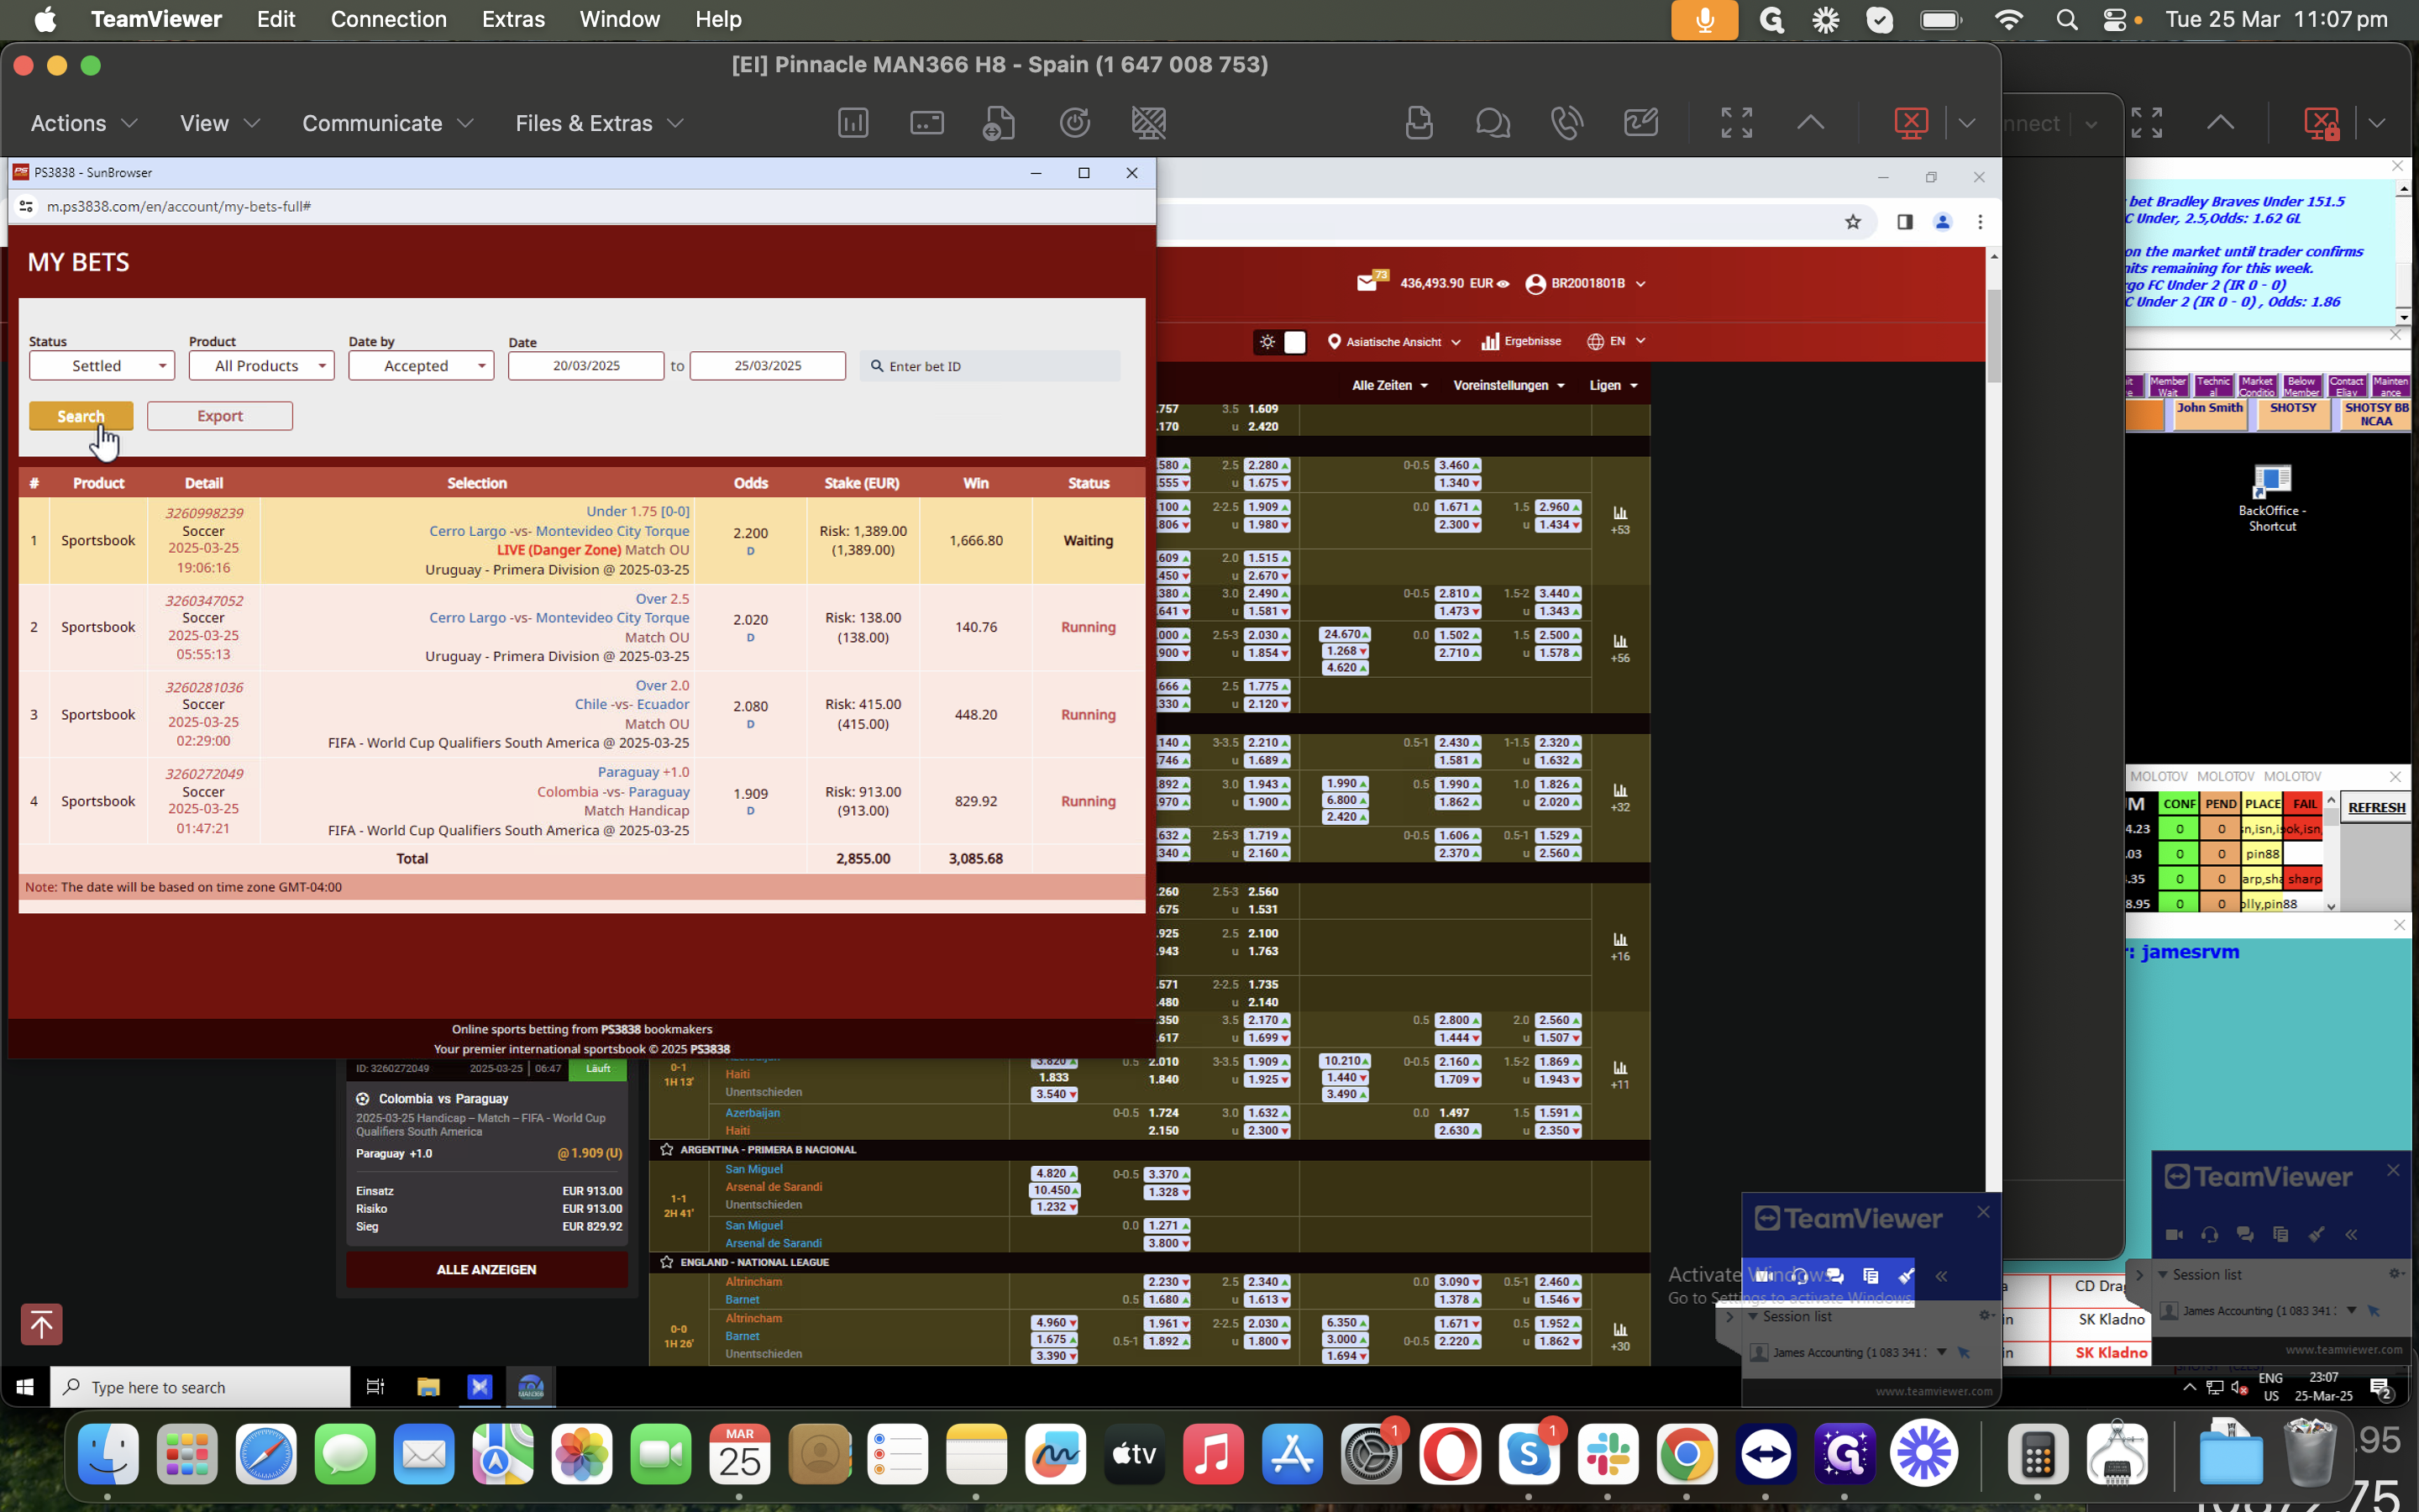
Task: Click the Export button in My Bets
Action: click(x=220, y=416)
